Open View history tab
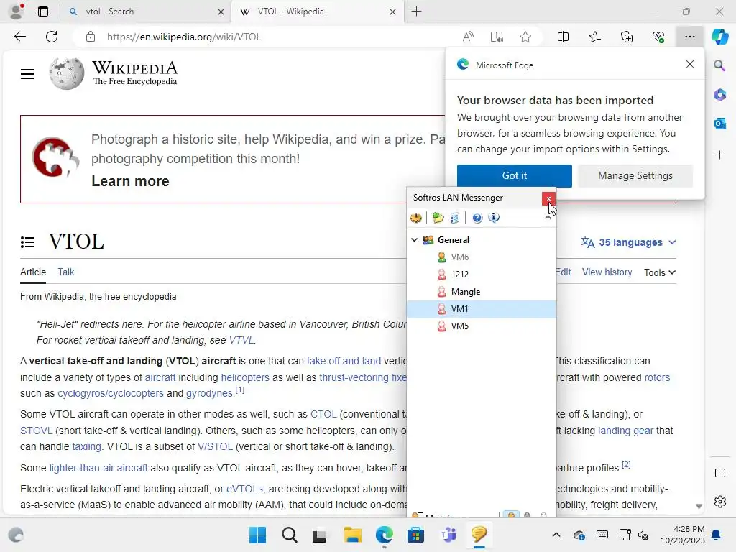This screenshot has height=552, width=736. pyautogui.click(x=607, y=272)
